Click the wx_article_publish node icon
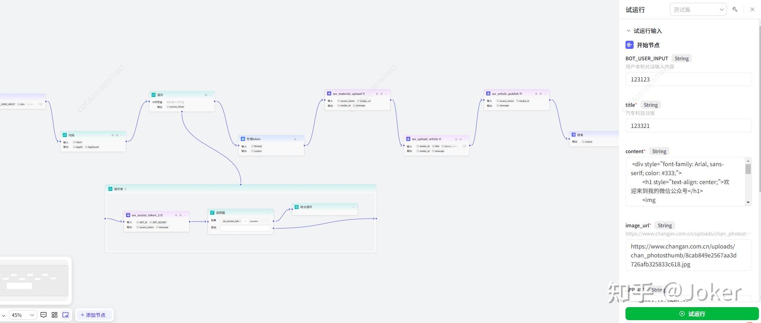761x323 pixels. 488,94
